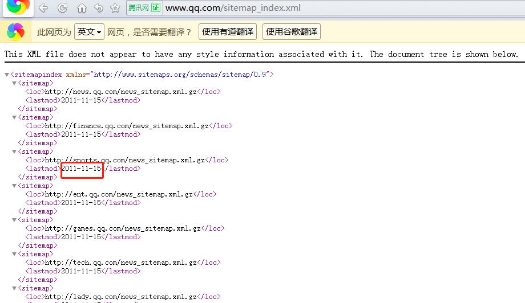Reload the page with refresh icon
Viewport: 525px width, 303px height.
[62, 7]
